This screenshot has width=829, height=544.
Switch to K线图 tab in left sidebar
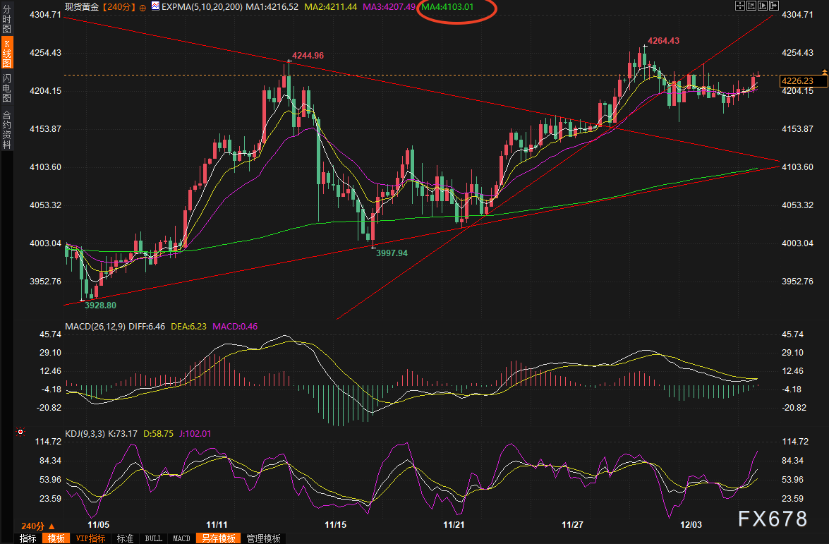pyautogui.click(x=7, y=54)
